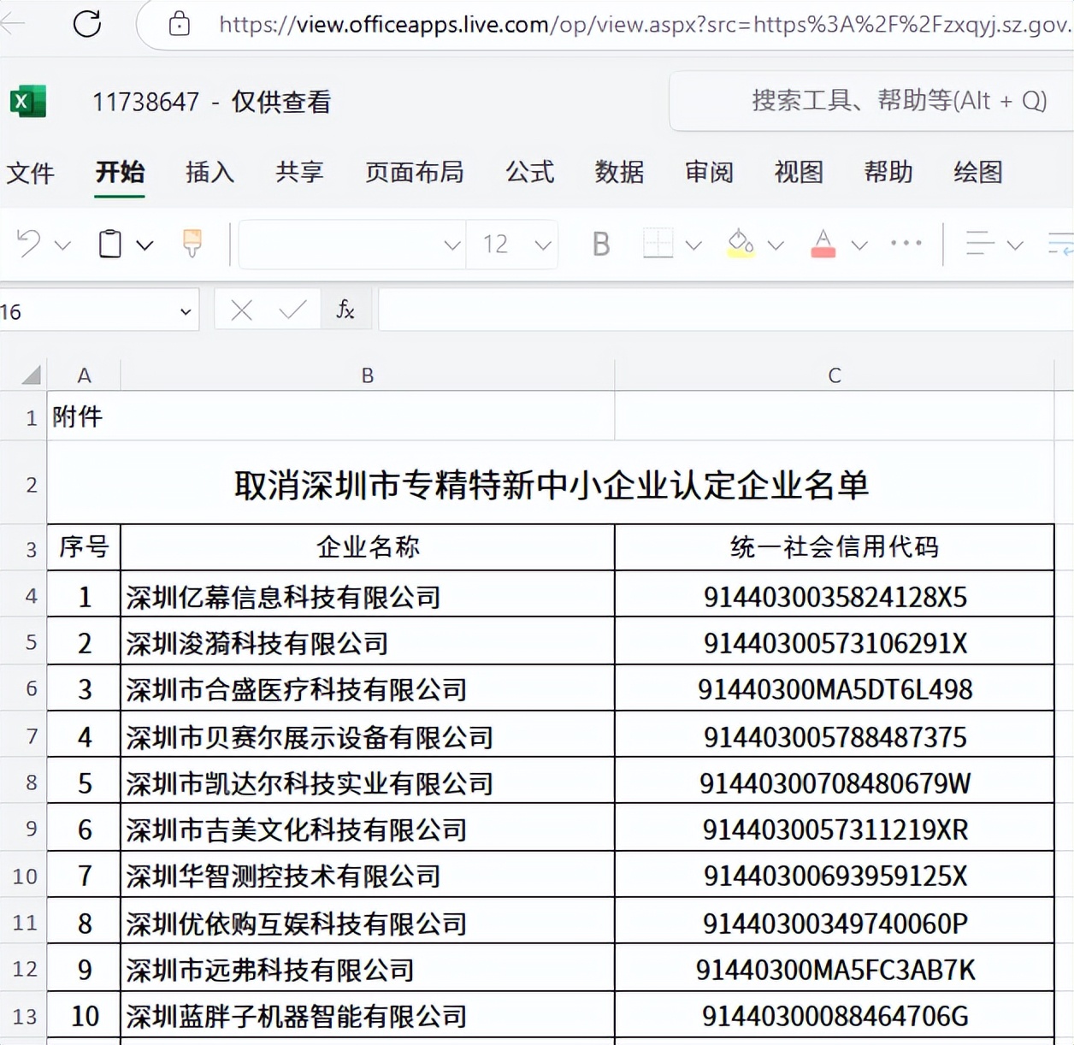
Task: Open the 数据 tab
Action: (620, 173)
